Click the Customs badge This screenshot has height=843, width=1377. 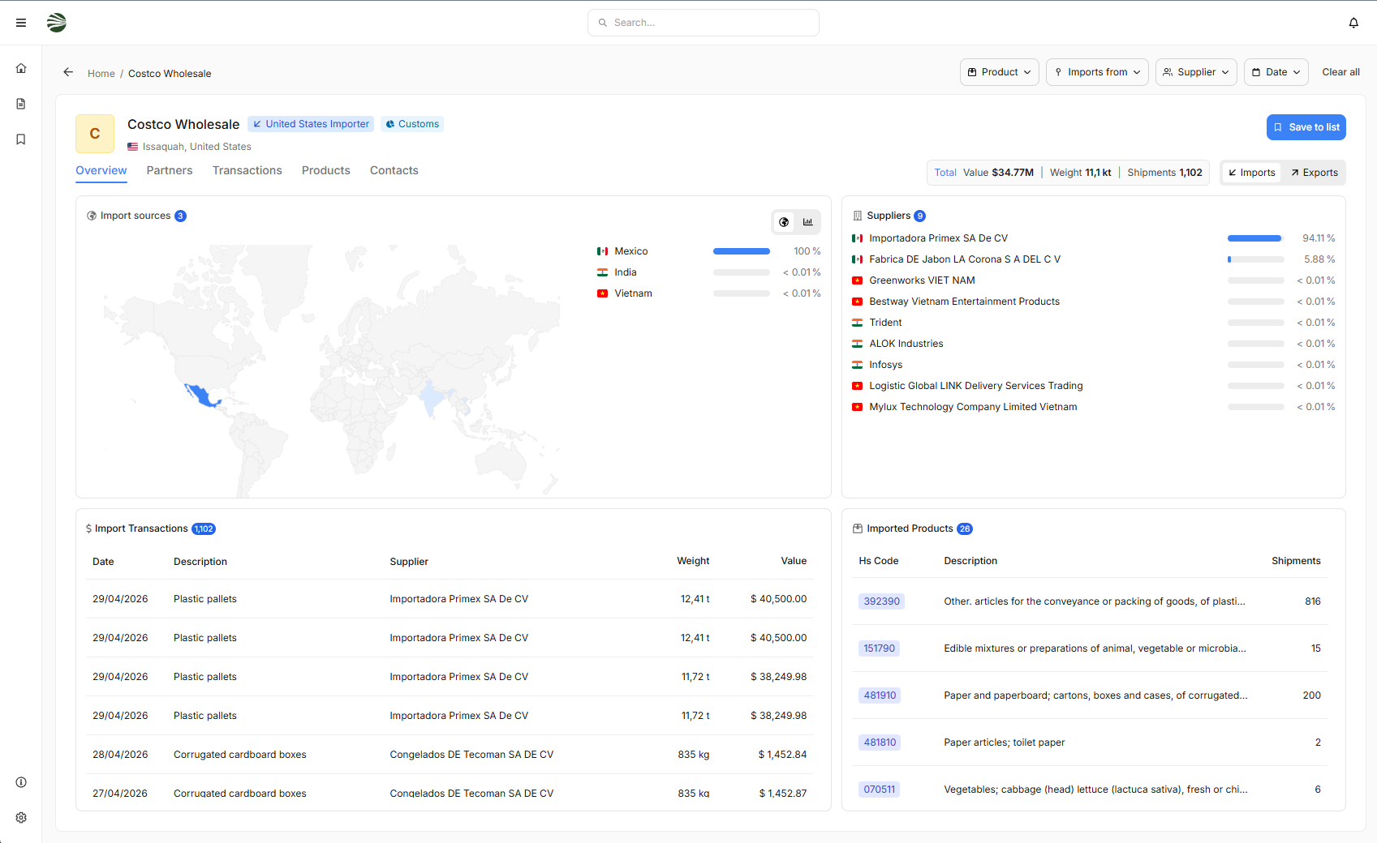[412, 124]
